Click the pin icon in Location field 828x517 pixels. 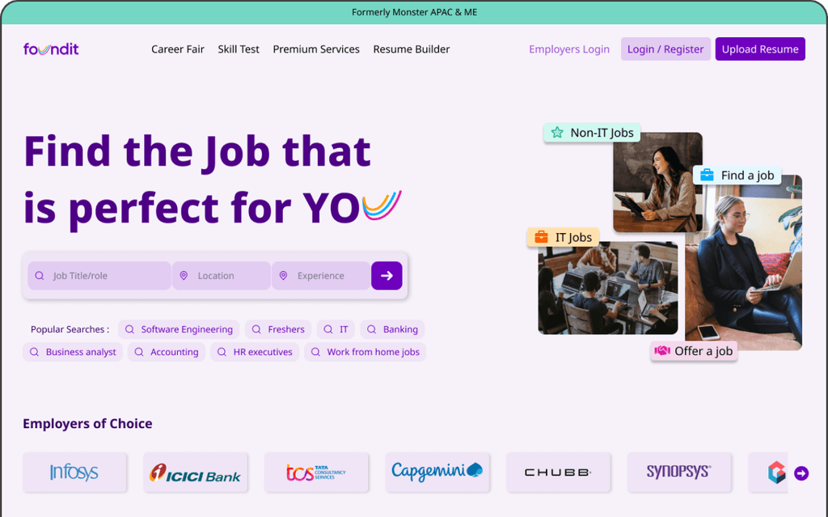(x=184, y=276)
